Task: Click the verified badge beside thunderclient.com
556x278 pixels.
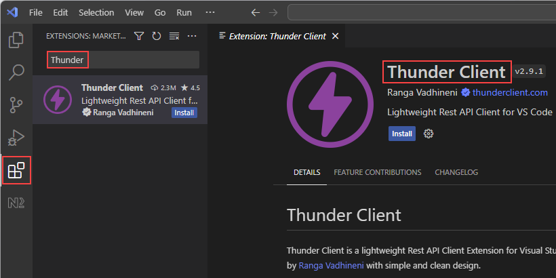Action: pyautogui.click(x=466, y=93)
